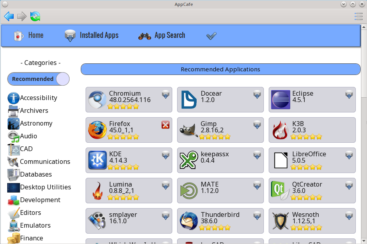
Task: Click the vertical scrollbar thumb
Action: [x=364, y=63]
